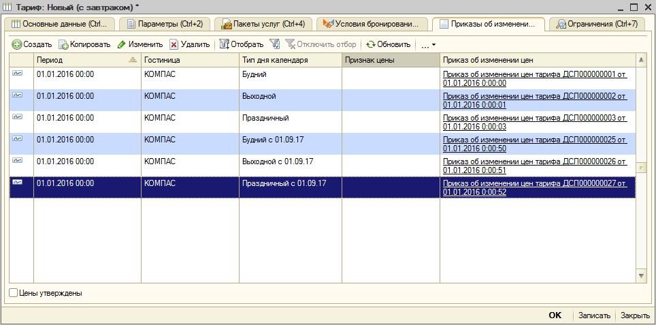Open the Пакеты услуг (Ctrl+4) tab
This screenshot has width=656, height=325.
point(263,24)
